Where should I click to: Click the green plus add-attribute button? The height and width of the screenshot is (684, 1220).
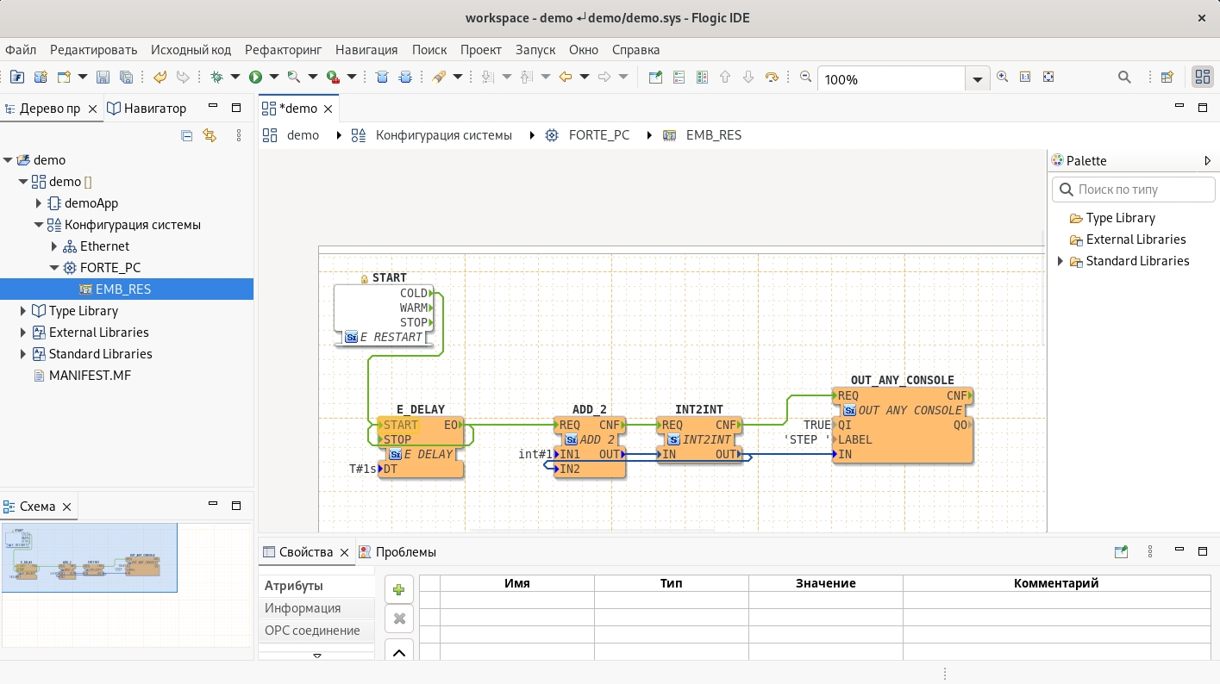point(398,590)
